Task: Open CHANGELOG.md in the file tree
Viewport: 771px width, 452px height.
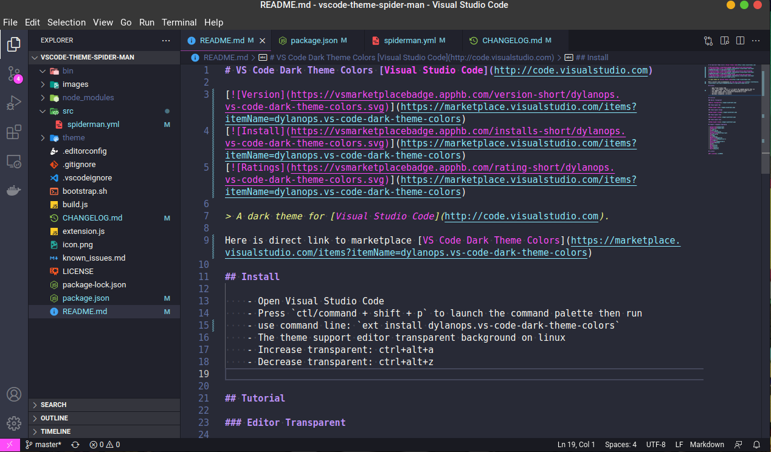Action: coord(104,217)
